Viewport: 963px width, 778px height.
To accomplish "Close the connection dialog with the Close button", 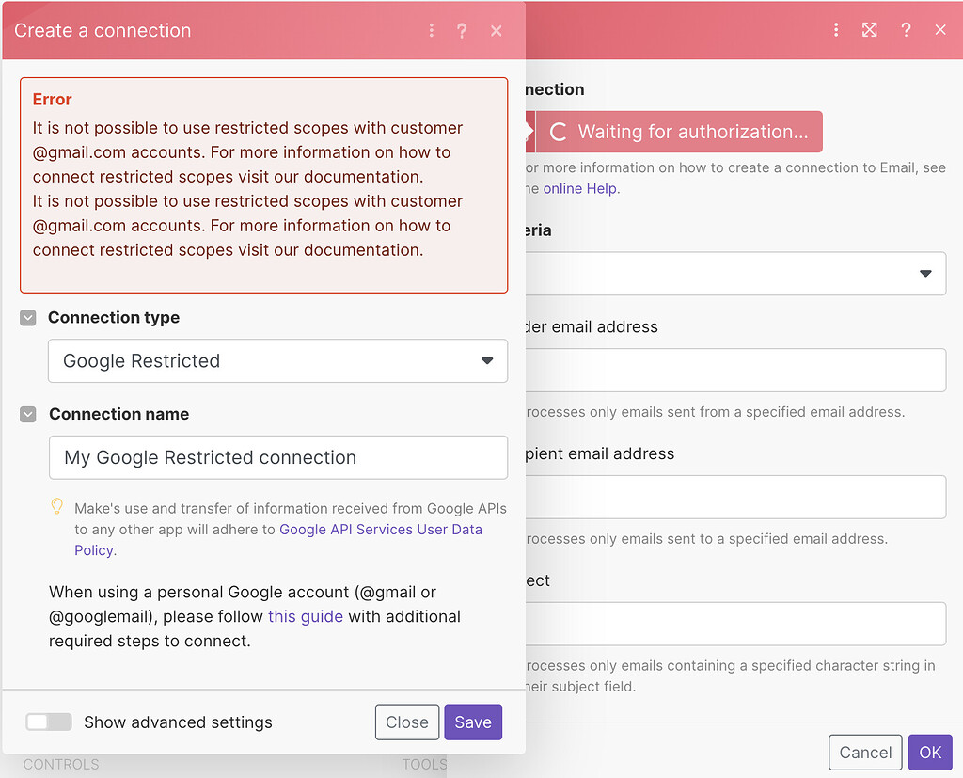I will point(407,722).
